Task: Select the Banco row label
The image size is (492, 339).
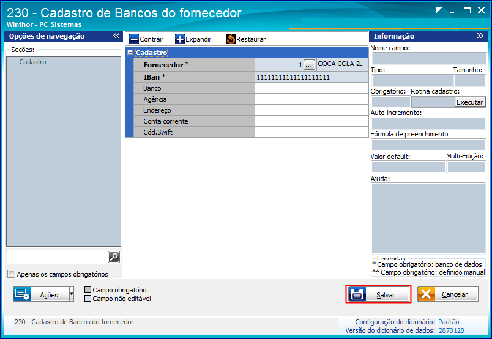Action: tap(194, 88)
